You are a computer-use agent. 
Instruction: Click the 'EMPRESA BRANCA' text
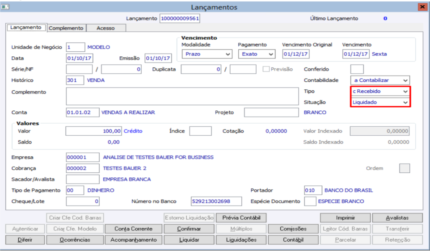[x=126, y=179]
